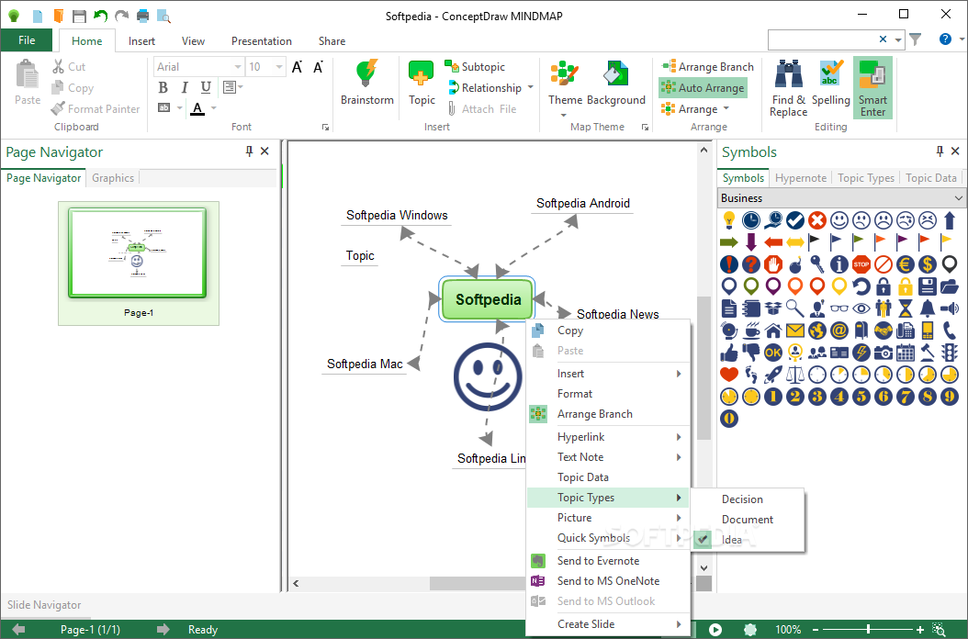Click Arrange Branch in the ribbon
968x639 pixels.
pos(707,67)
